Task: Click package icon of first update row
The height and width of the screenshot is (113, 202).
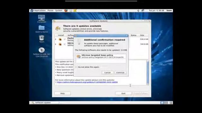Action: [x=60, y=39]
